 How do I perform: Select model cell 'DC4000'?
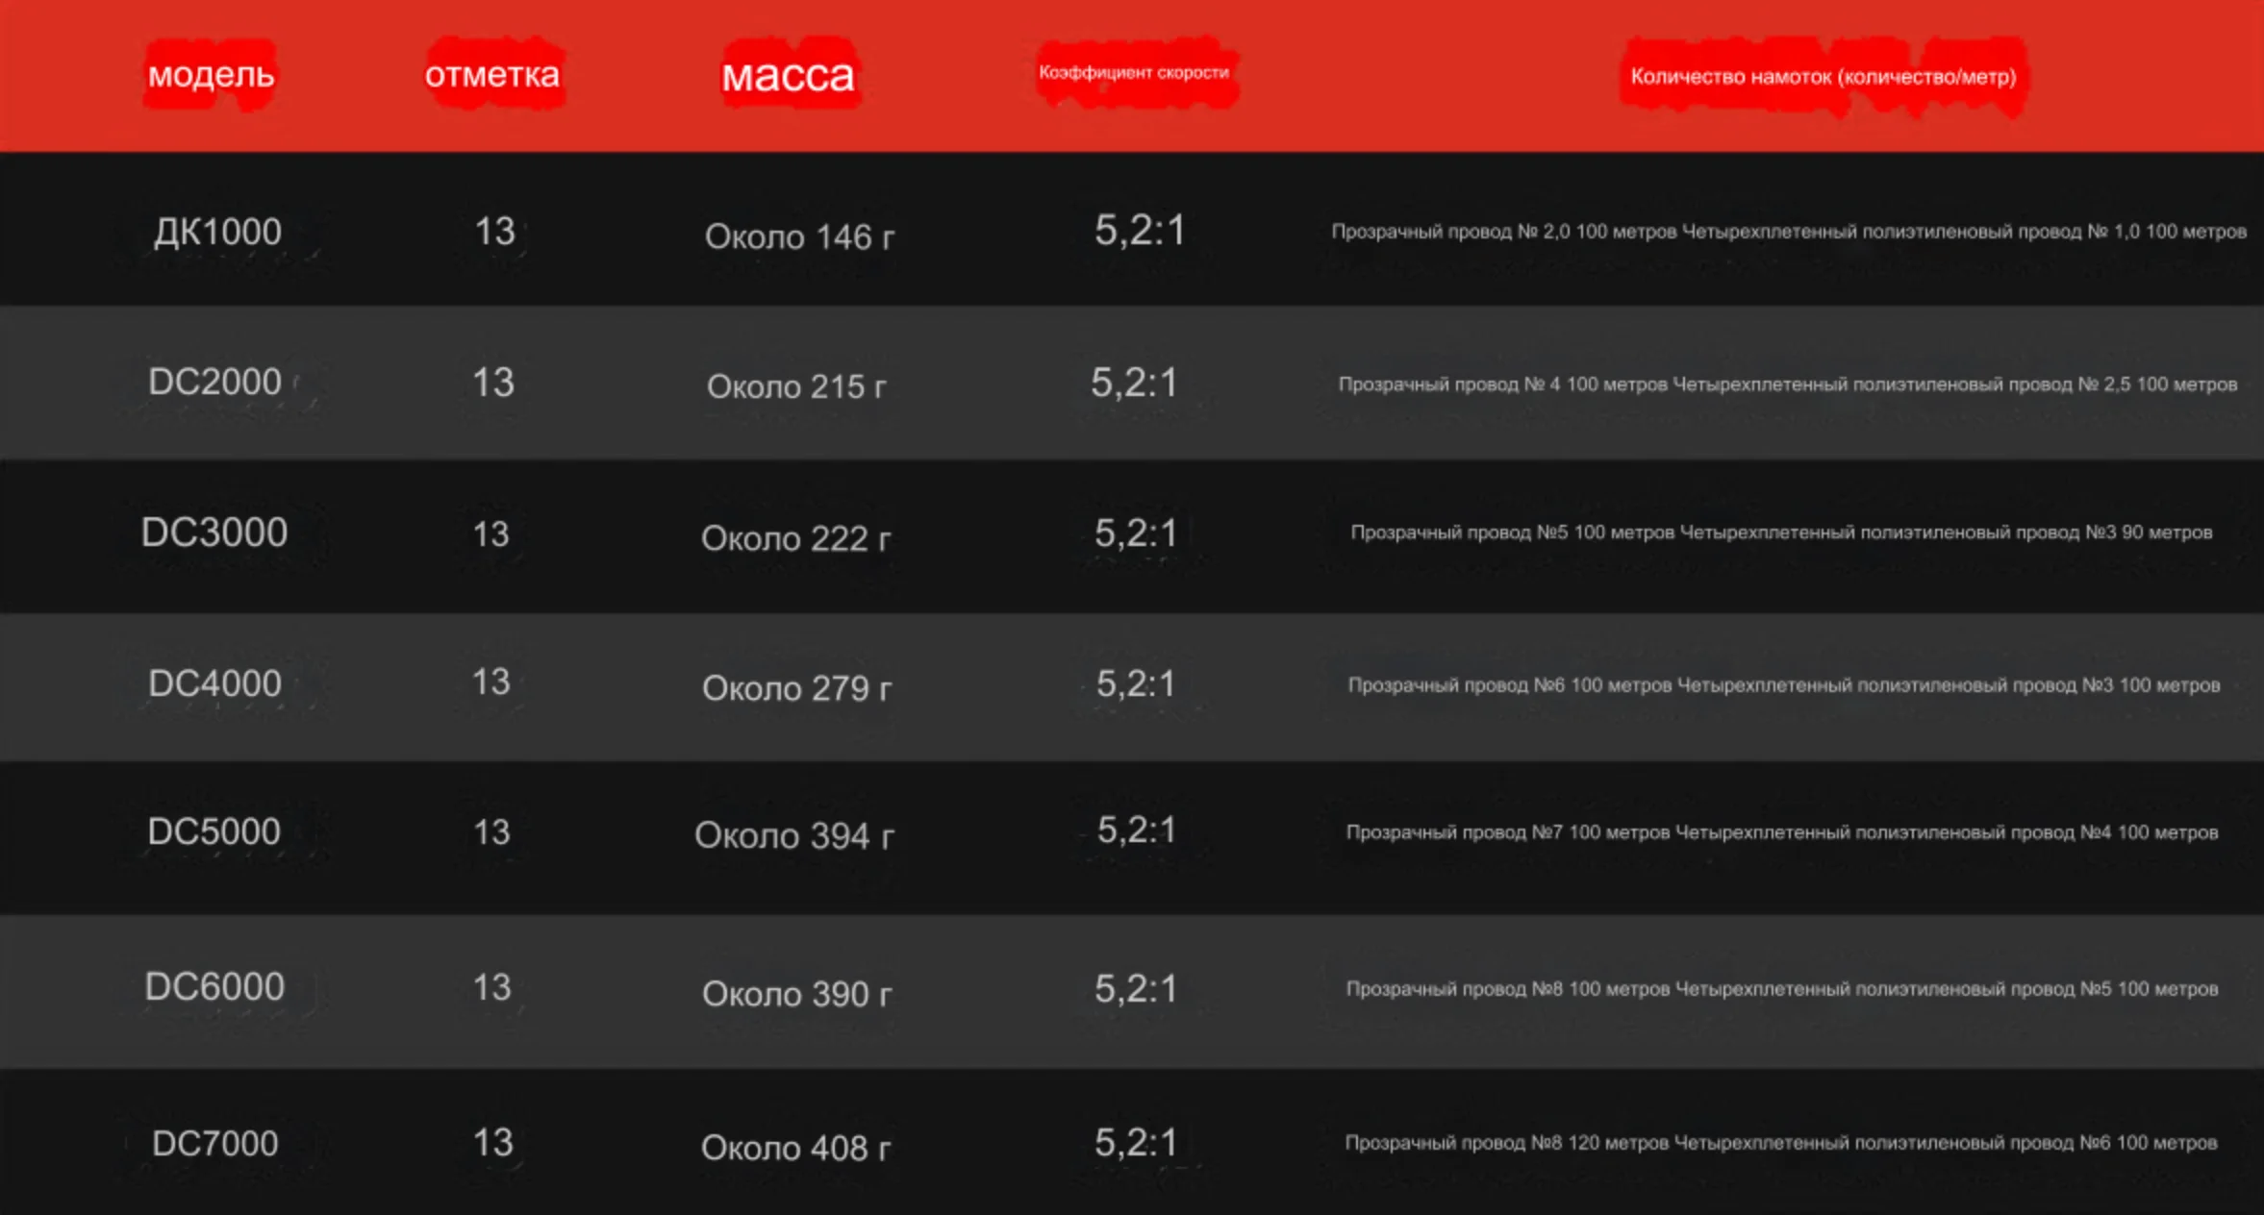pos(214,683)
